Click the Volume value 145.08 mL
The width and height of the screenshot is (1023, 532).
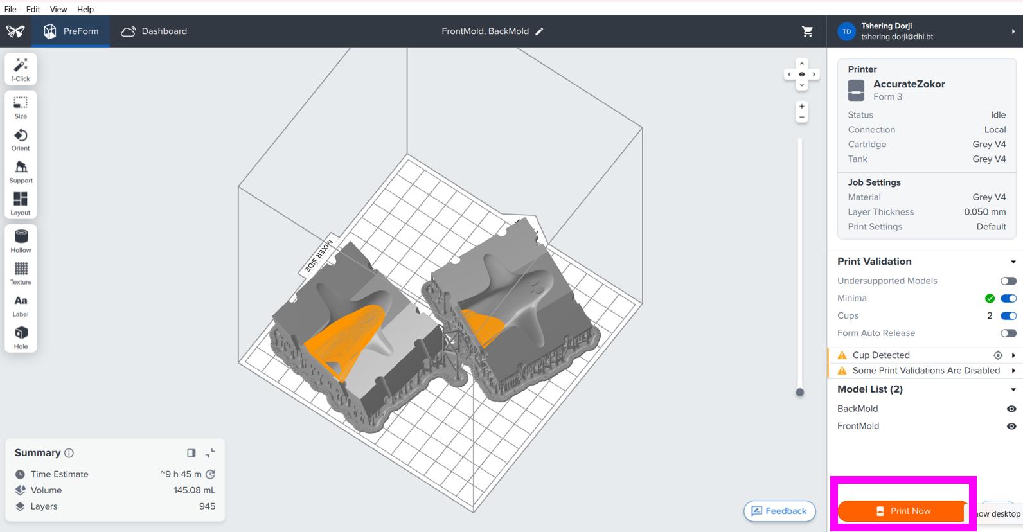194,490
